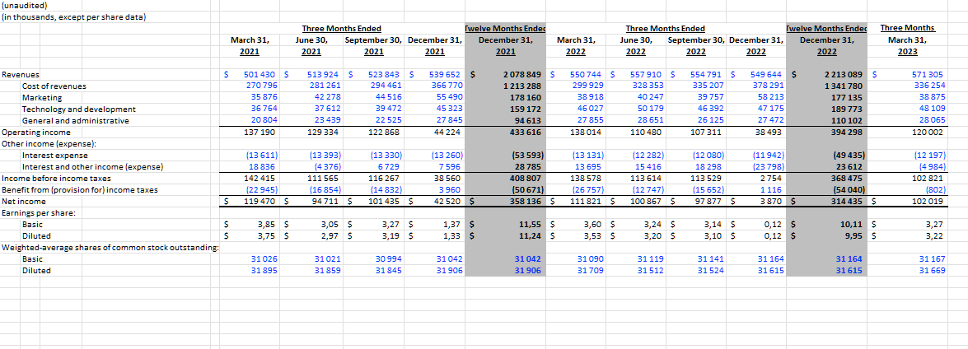Click "Weighted-average shares of common stock outstanding" label
The width and height of the screenshot is (968, 349).
coord(110,247)
